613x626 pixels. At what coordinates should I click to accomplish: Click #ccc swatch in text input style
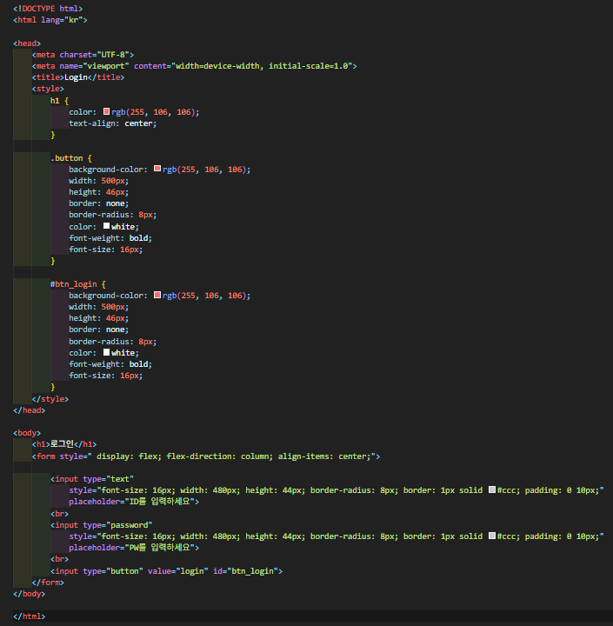click(492, 489)
